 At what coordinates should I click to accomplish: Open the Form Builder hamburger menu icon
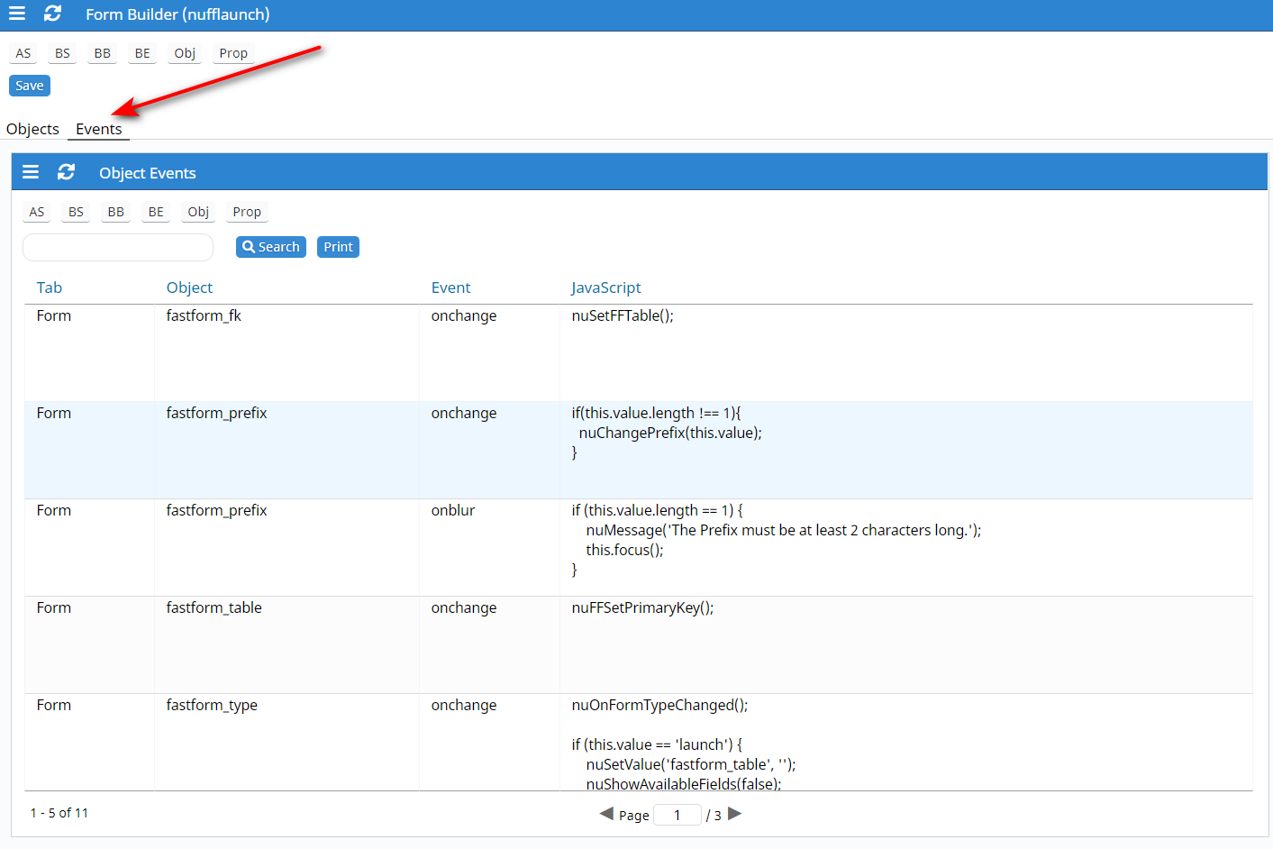coord(17,14)
